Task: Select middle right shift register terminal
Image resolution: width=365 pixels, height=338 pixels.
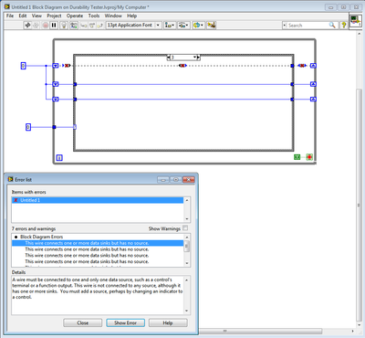Action: (x=313, y=84)
